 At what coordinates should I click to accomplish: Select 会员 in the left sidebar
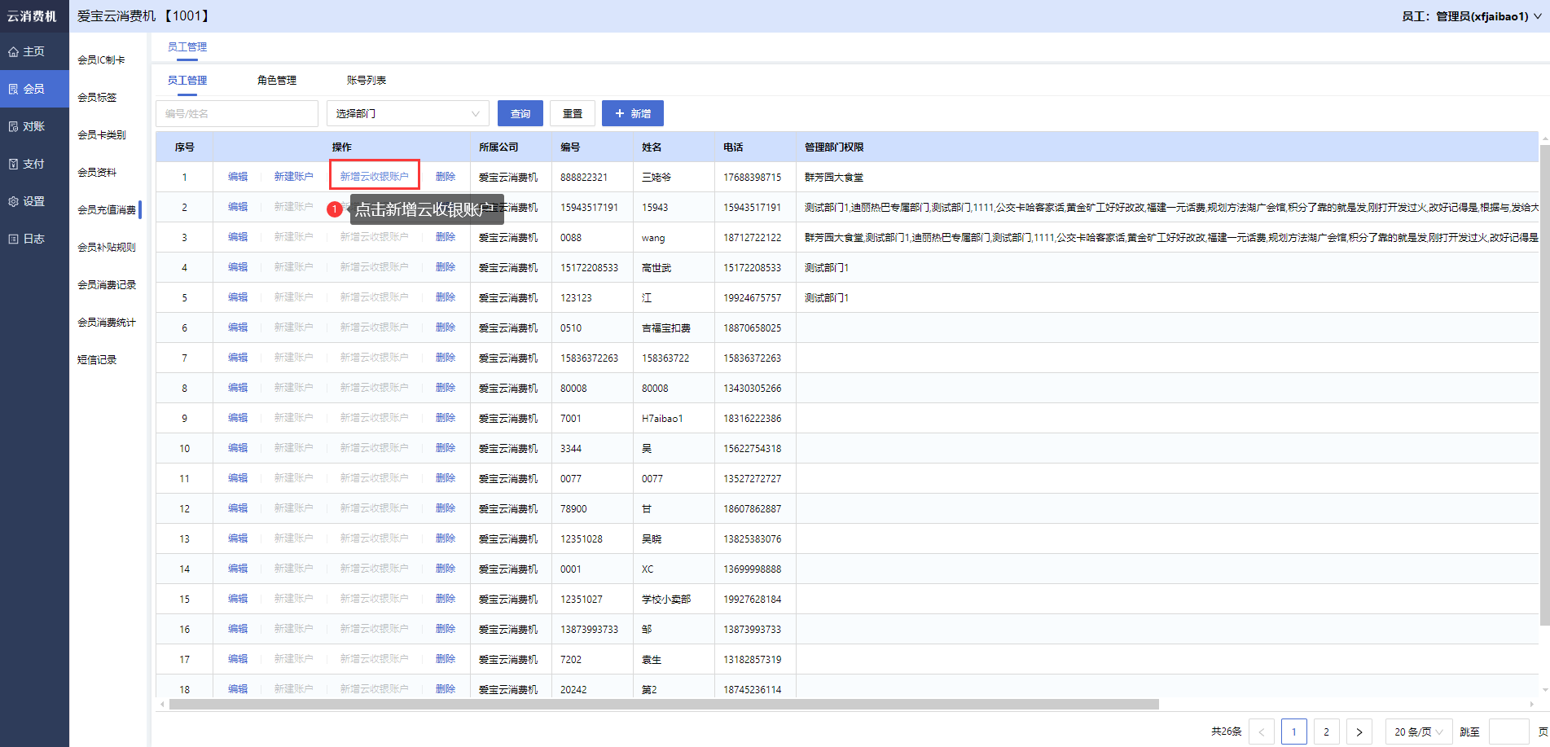point(34,89)
